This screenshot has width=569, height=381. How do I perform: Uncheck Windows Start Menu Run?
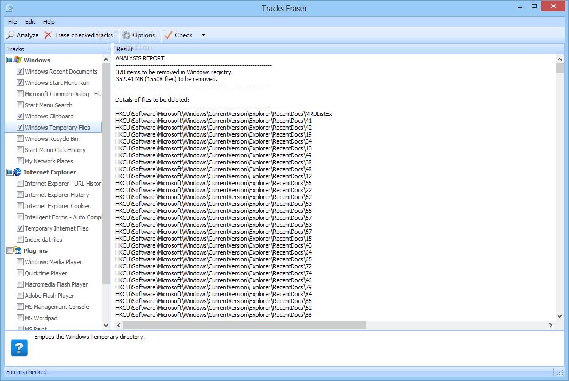coord(20,83)
